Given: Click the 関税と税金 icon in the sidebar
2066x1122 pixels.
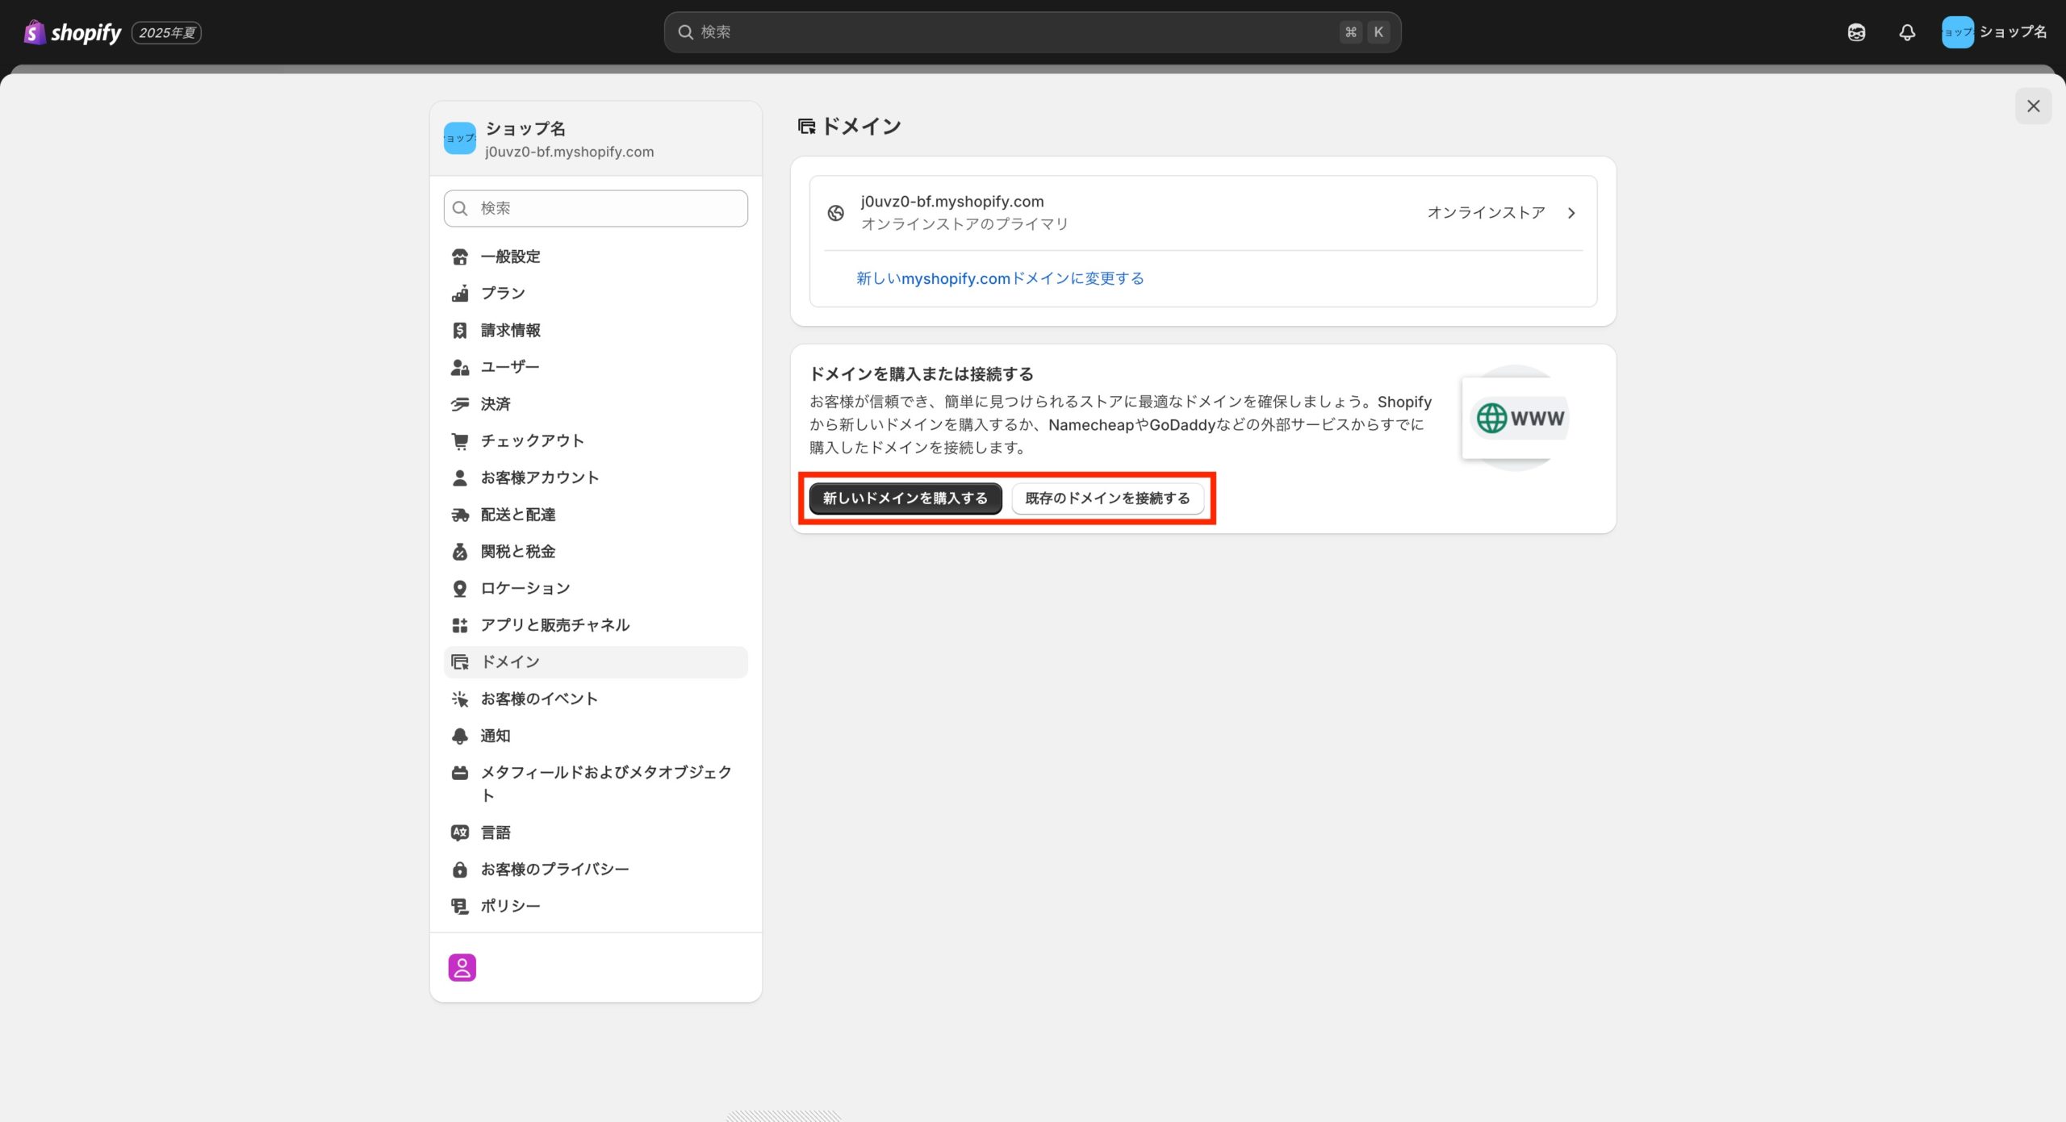Looking at the screenshot, I should pyautogui.click(x=460, y=552).
